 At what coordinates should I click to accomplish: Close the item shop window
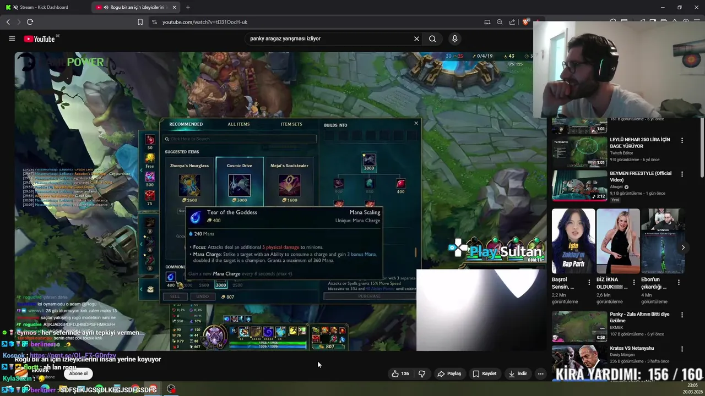(x=416, y=123)
